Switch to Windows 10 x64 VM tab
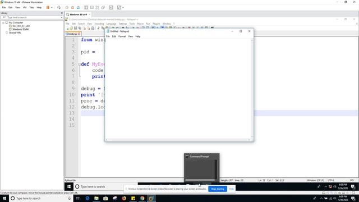Viewport: 359px width, 202px height. [79, 15]
